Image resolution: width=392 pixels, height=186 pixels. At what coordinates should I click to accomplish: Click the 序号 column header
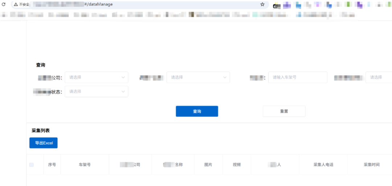(x=52, y=165)
